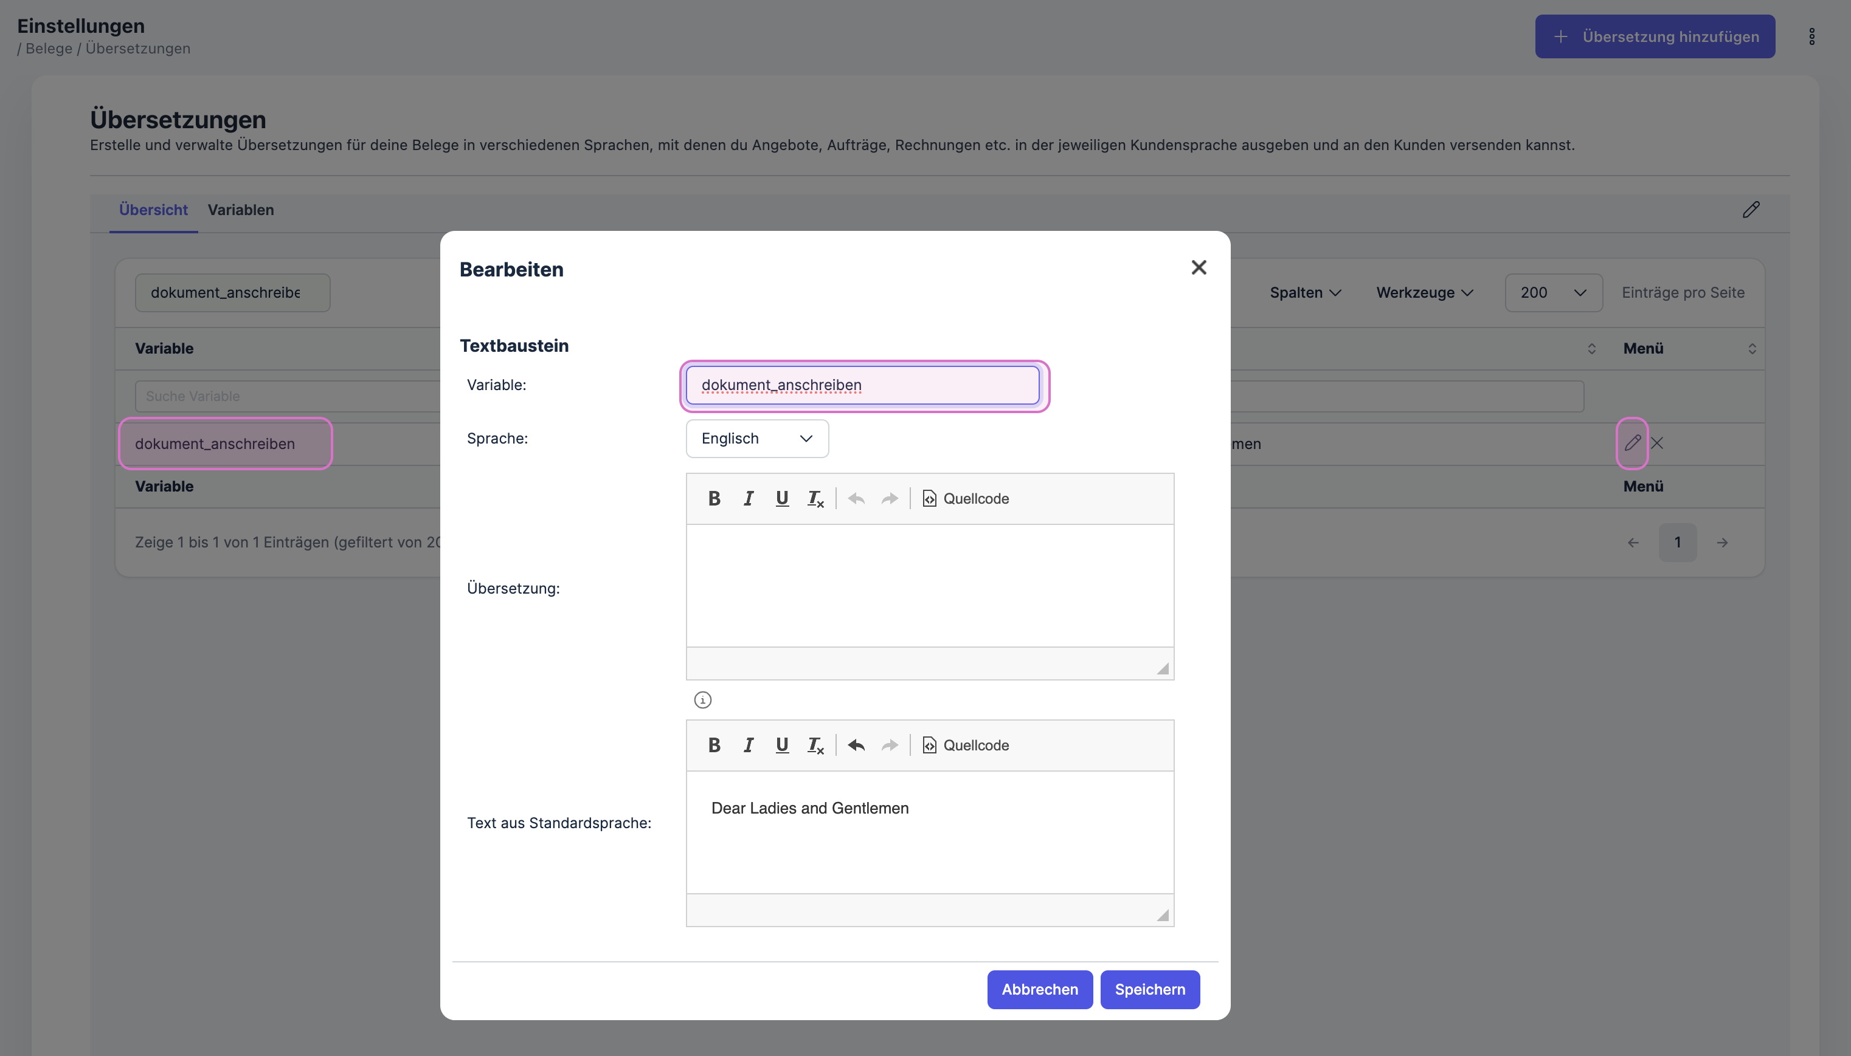
Task: Click the Speichern button
Action: 1149,989
